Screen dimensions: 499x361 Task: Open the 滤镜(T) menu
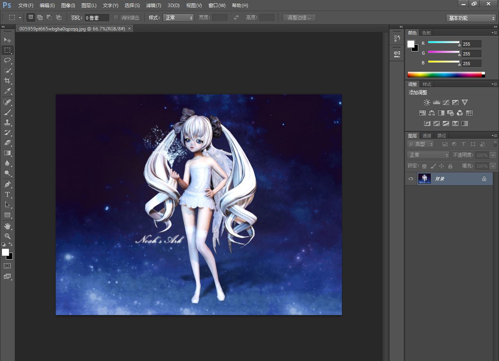154,5
